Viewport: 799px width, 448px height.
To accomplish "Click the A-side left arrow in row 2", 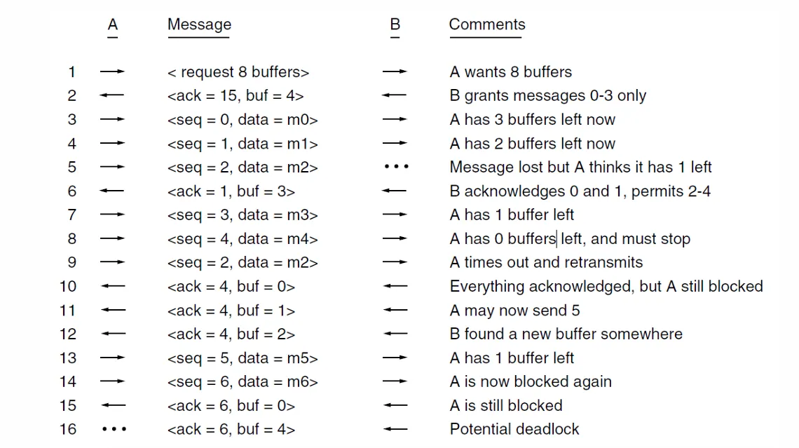I will coord(112,95).
